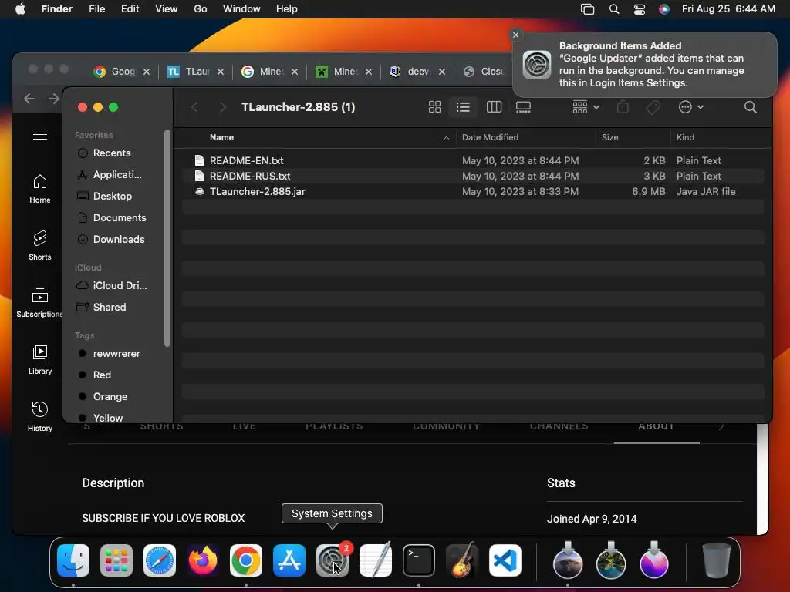Switch Finder to gallery view

524,106
